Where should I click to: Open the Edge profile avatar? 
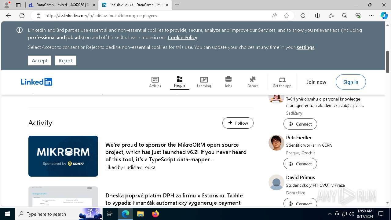point(7,5)
